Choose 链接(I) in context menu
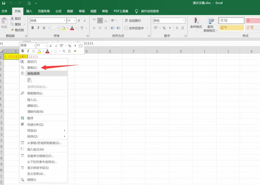 pos(44,180)
